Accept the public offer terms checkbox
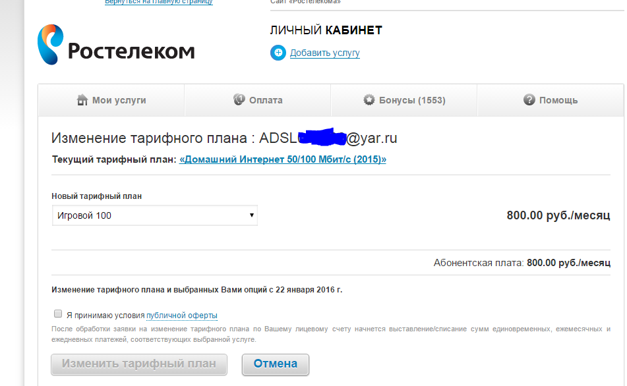This screenshot has width=627, height=386. tap(58, 314)
